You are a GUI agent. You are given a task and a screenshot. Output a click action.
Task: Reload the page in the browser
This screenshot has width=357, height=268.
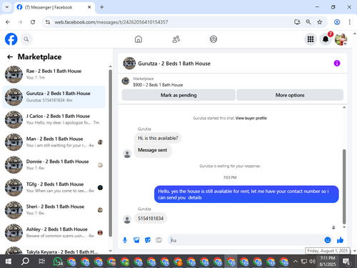(33, 22)
